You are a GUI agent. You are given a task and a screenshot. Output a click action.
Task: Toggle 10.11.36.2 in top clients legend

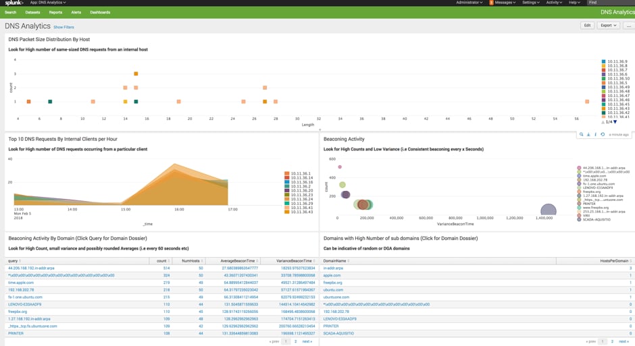[x=298, y=186]
